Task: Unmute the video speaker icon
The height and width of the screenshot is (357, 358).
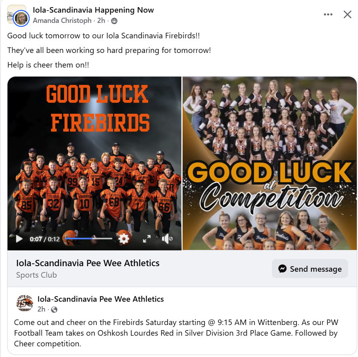Action: [x=167, y=239]
